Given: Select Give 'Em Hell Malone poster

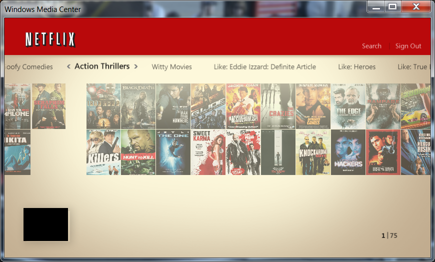Looking at the screenshot, I should [17, 106].
